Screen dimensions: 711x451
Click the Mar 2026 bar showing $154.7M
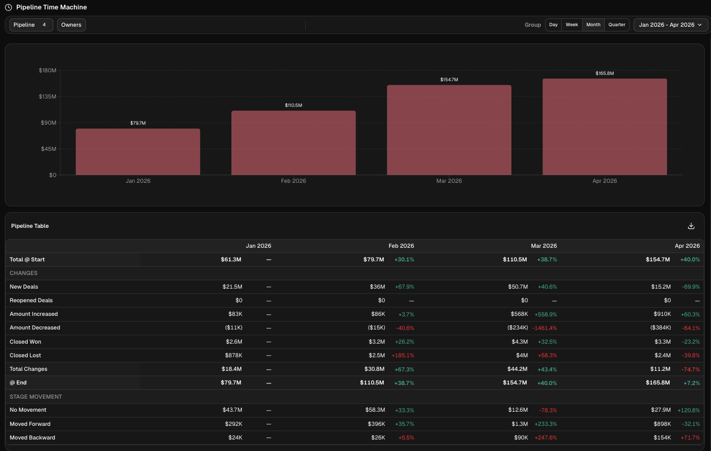[449, 130]
